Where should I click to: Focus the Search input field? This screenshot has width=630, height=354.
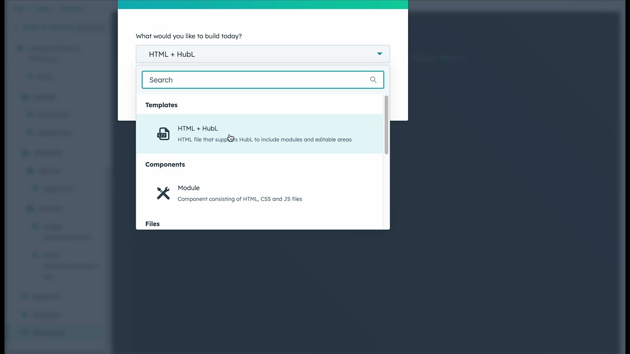click(263, 80)
